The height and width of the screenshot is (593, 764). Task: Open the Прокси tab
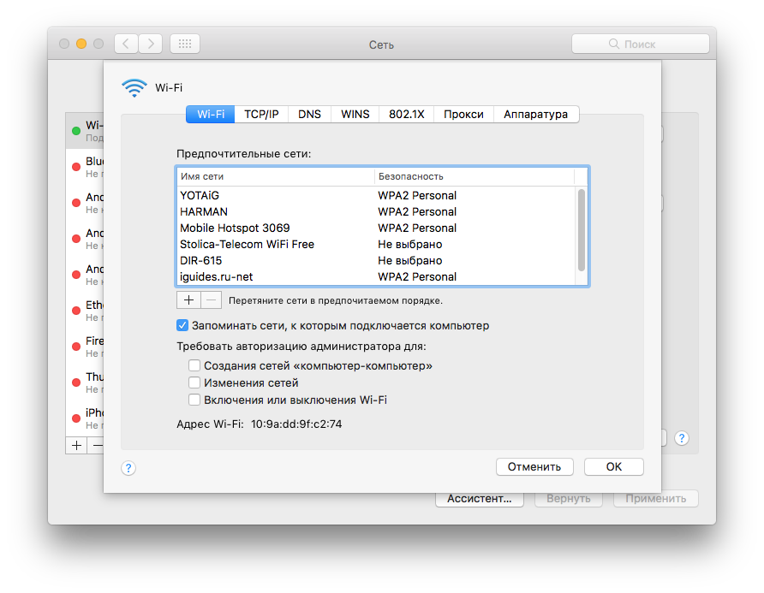click(463, 115)
